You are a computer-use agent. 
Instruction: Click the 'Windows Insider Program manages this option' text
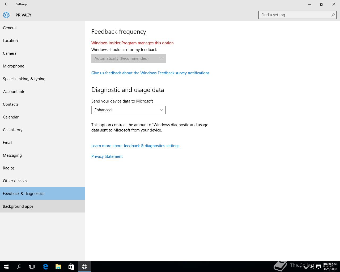click(x=133, y=43)
